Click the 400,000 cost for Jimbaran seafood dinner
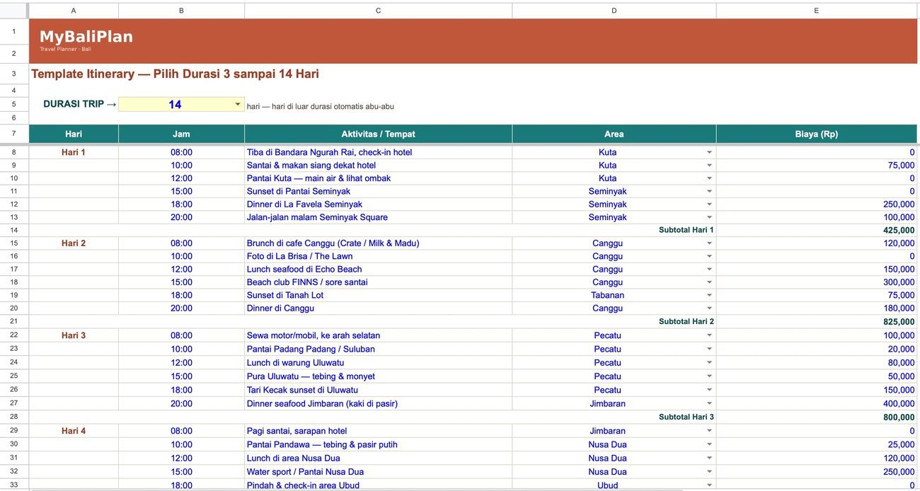920x491 pixels. 899,403
